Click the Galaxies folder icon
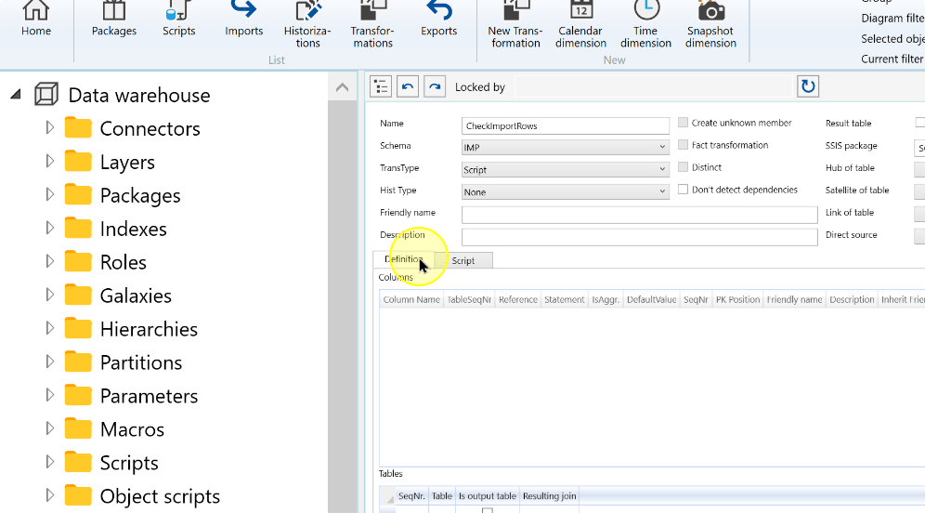925x513 pixels. 78,296
